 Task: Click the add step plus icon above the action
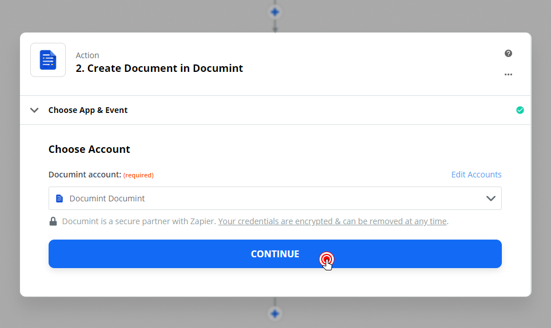coord(275,11)
